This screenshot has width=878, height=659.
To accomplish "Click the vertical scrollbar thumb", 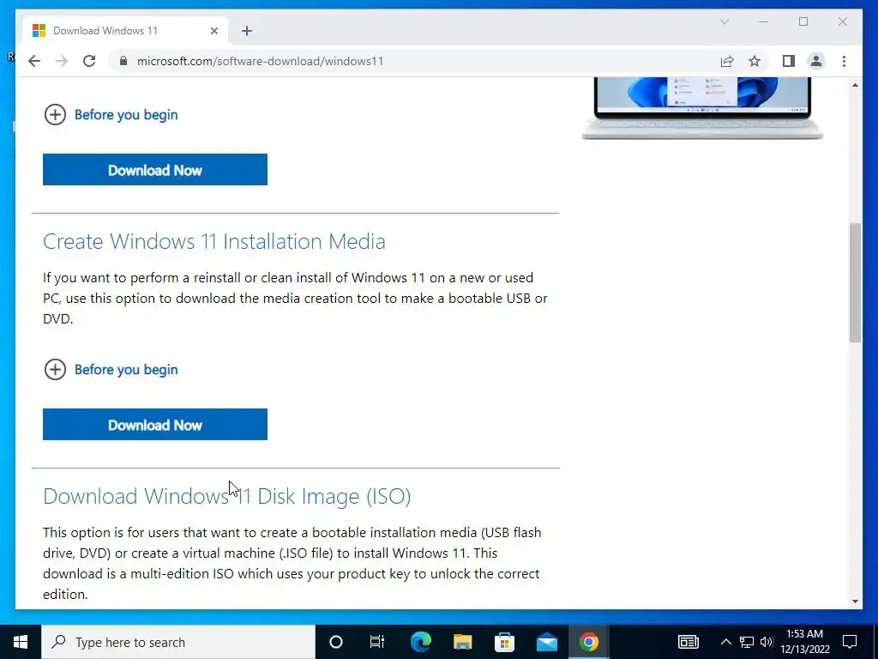I will click(855, 282).
